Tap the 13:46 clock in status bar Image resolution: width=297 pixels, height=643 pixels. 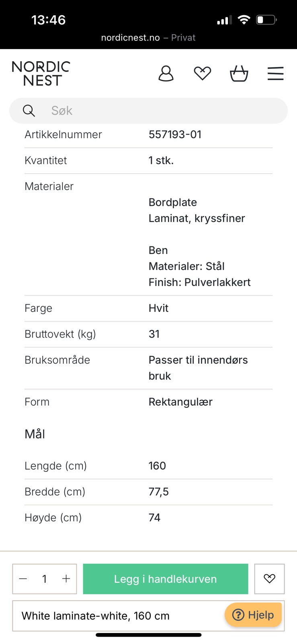tap(48, 20)
